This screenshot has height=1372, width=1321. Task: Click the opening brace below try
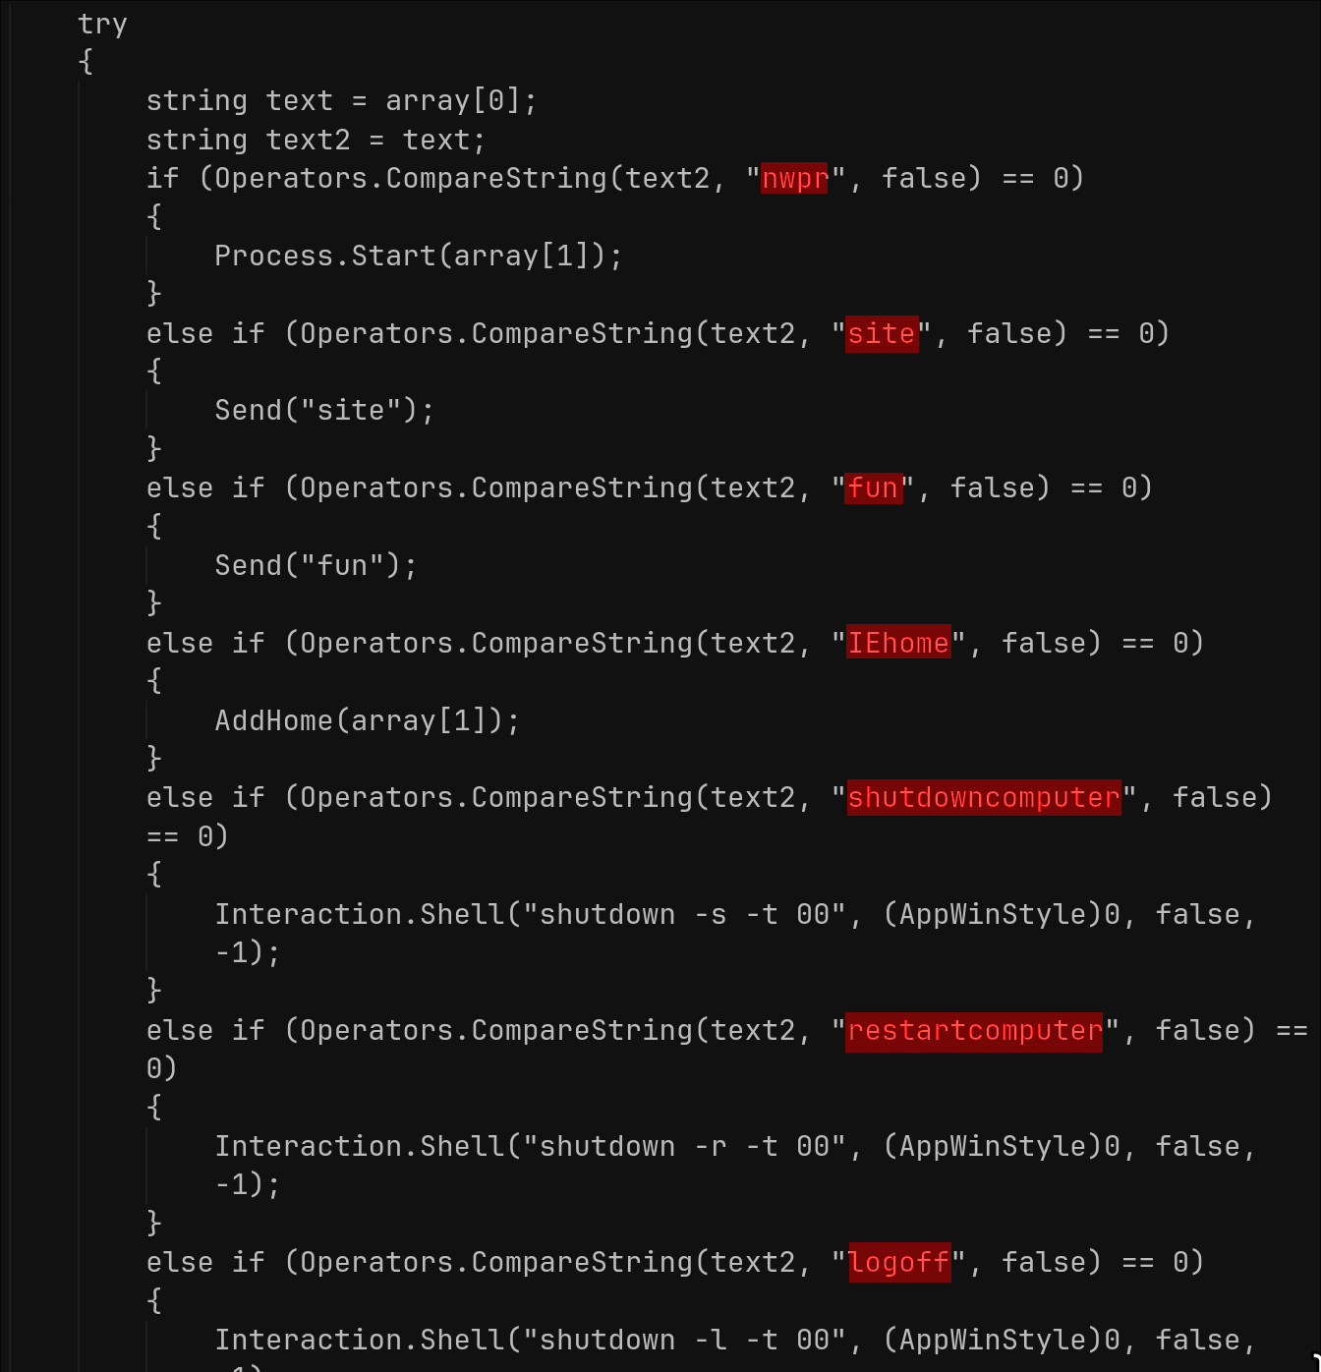pyautogui.click(x=86, y=63)
